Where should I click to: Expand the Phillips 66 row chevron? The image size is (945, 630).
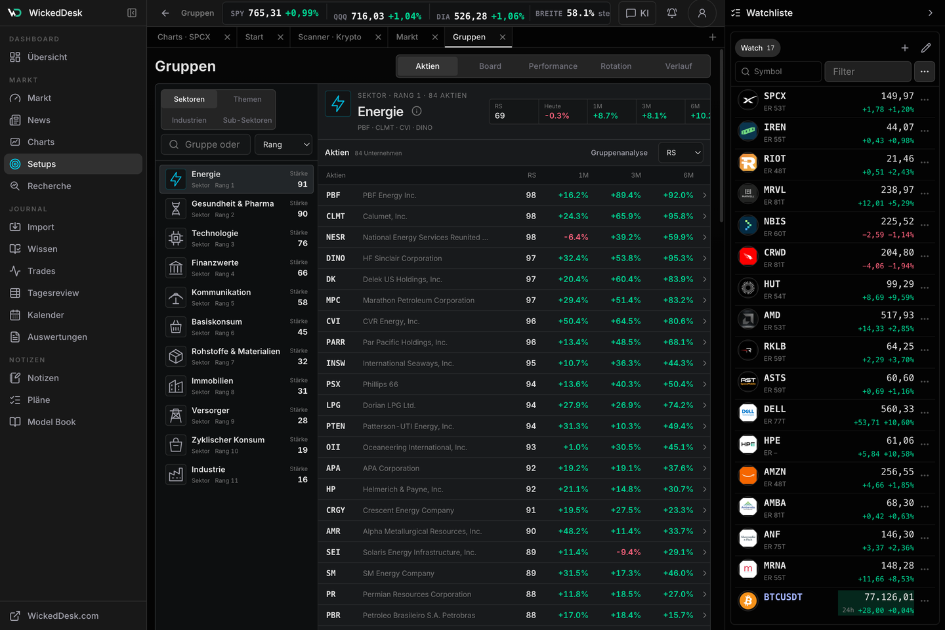click(x=705, y=384)
